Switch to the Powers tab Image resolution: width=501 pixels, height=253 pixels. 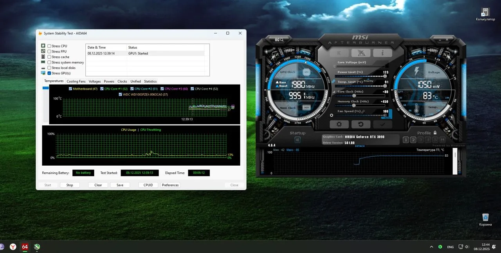[109, 81]
